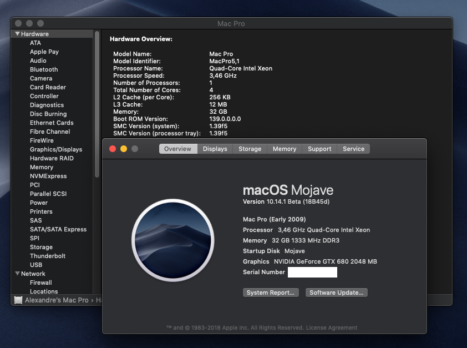Select Locations under Network
The width and height of the screenshot is (467, 348).
(44, 291)
